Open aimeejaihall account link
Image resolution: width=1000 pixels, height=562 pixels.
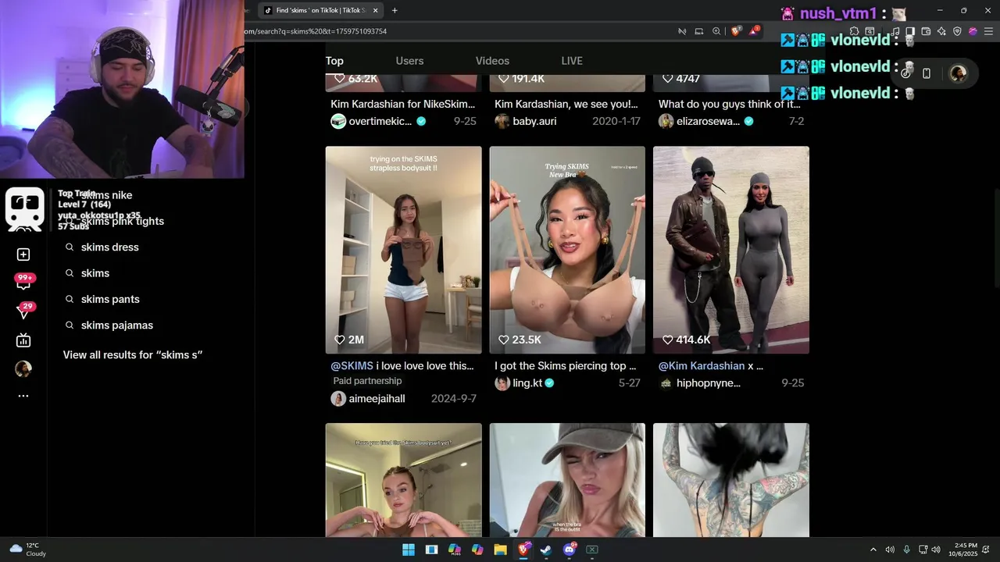(377, 399)
